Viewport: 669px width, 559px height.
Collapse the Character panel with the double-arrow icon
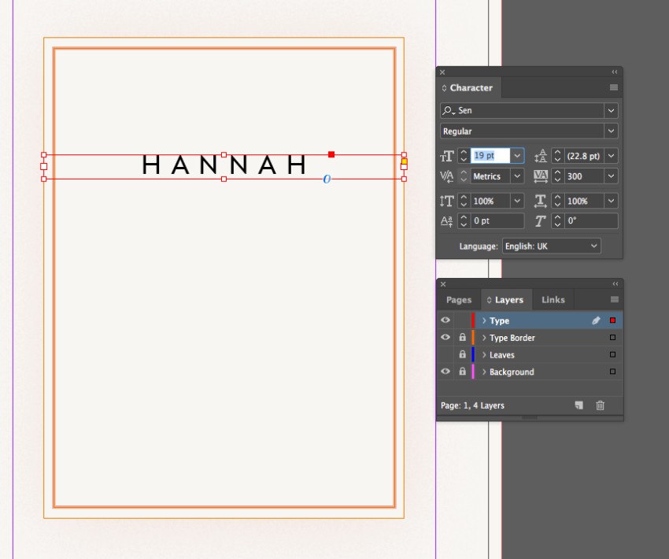pos(615,72)
